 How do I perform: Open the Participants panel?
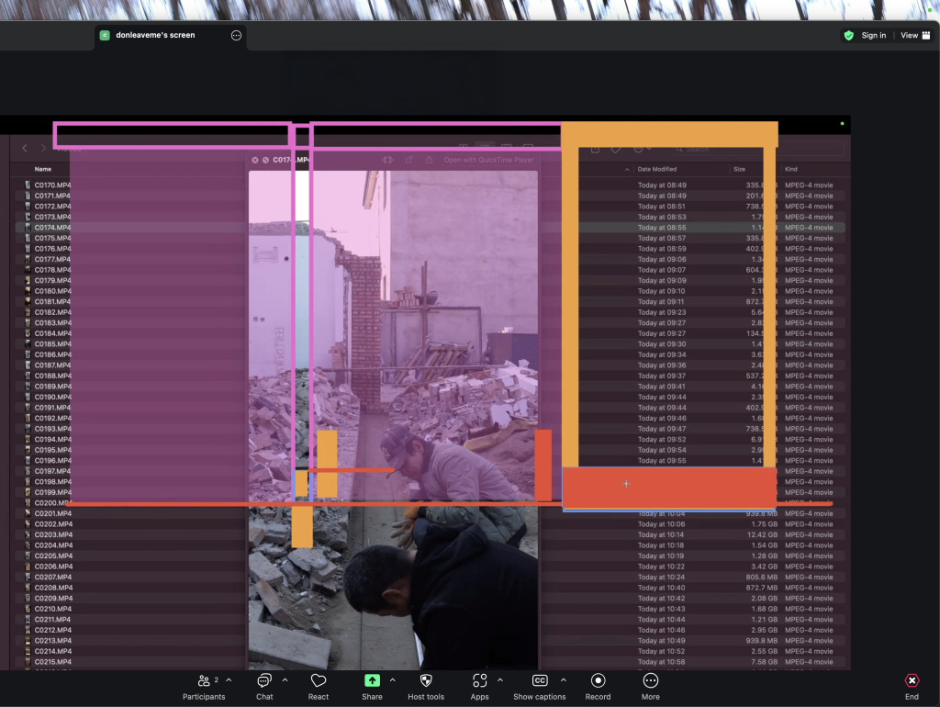pos(203,681)
